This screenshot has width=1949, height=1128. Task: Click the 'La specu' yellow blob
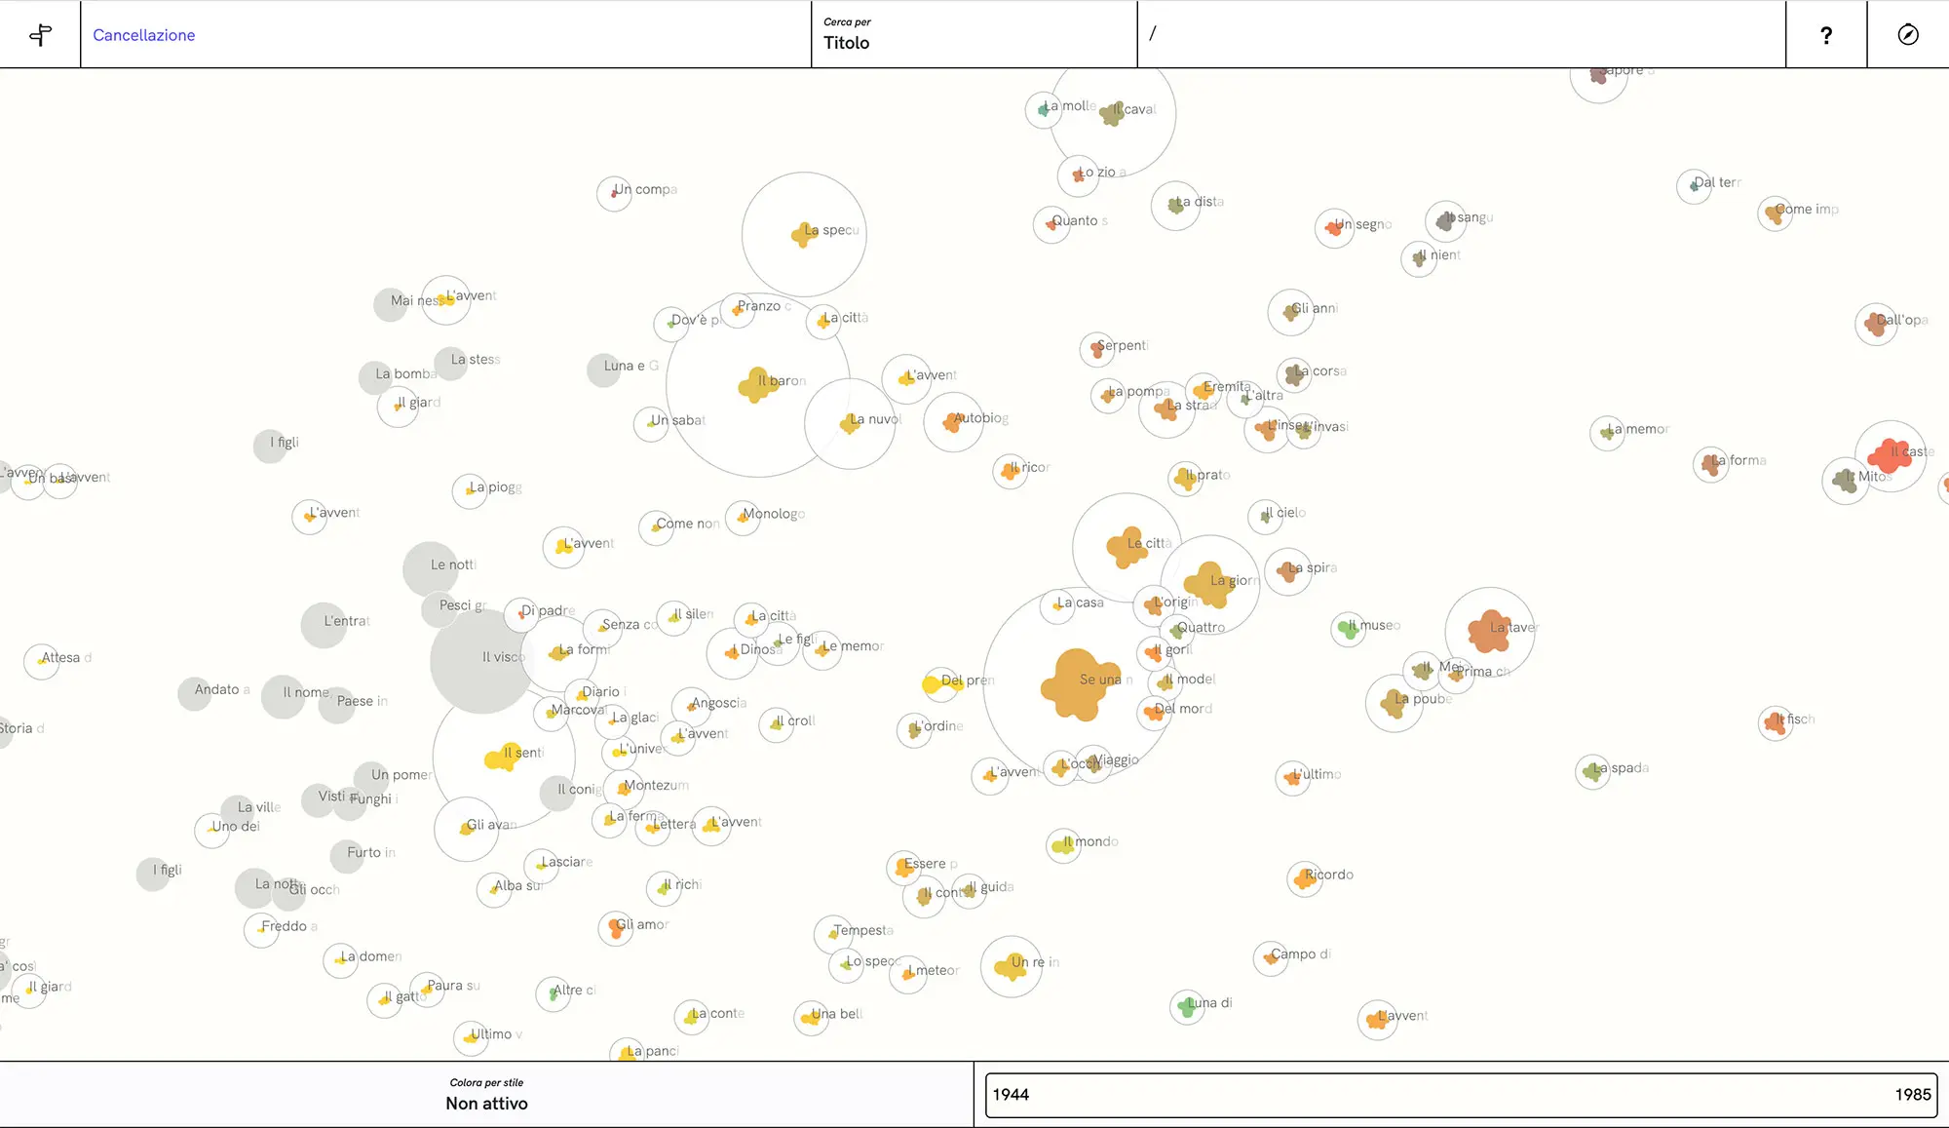coord(803,234)
